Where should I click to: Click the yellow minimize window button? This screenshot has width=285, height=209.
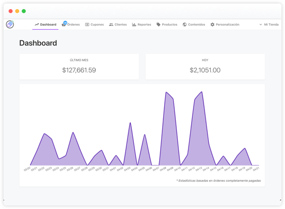point(17,11)
